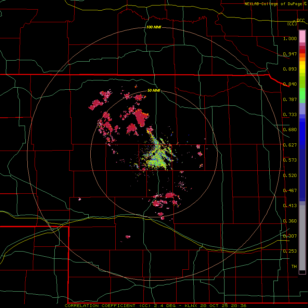Click the 0.893 color scale value
Image resolution: width=308 pixels, height=308 pixels.
click(290, 69)
